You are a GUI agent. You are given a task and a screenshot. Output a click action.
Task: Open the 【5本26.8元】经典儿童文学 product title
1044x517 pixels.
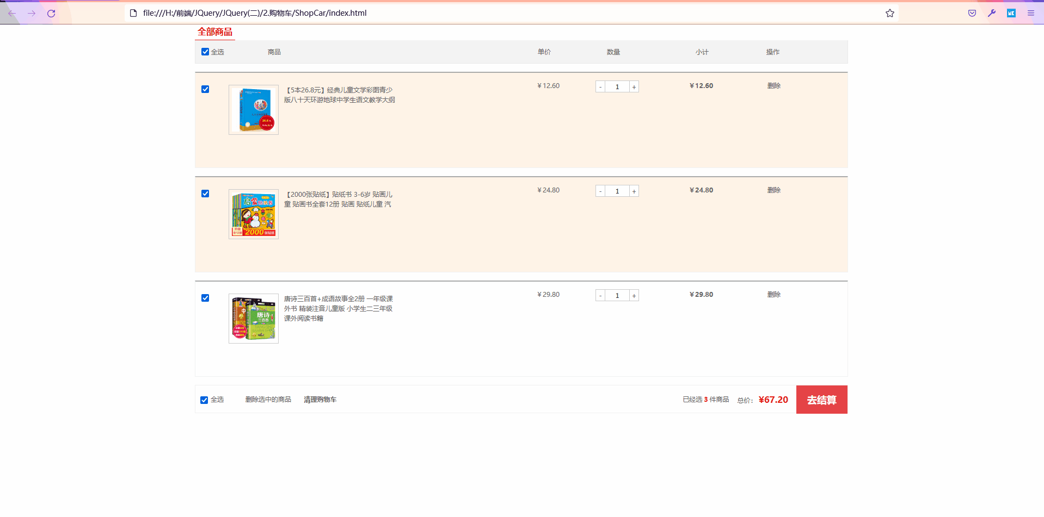pos(340,95)
